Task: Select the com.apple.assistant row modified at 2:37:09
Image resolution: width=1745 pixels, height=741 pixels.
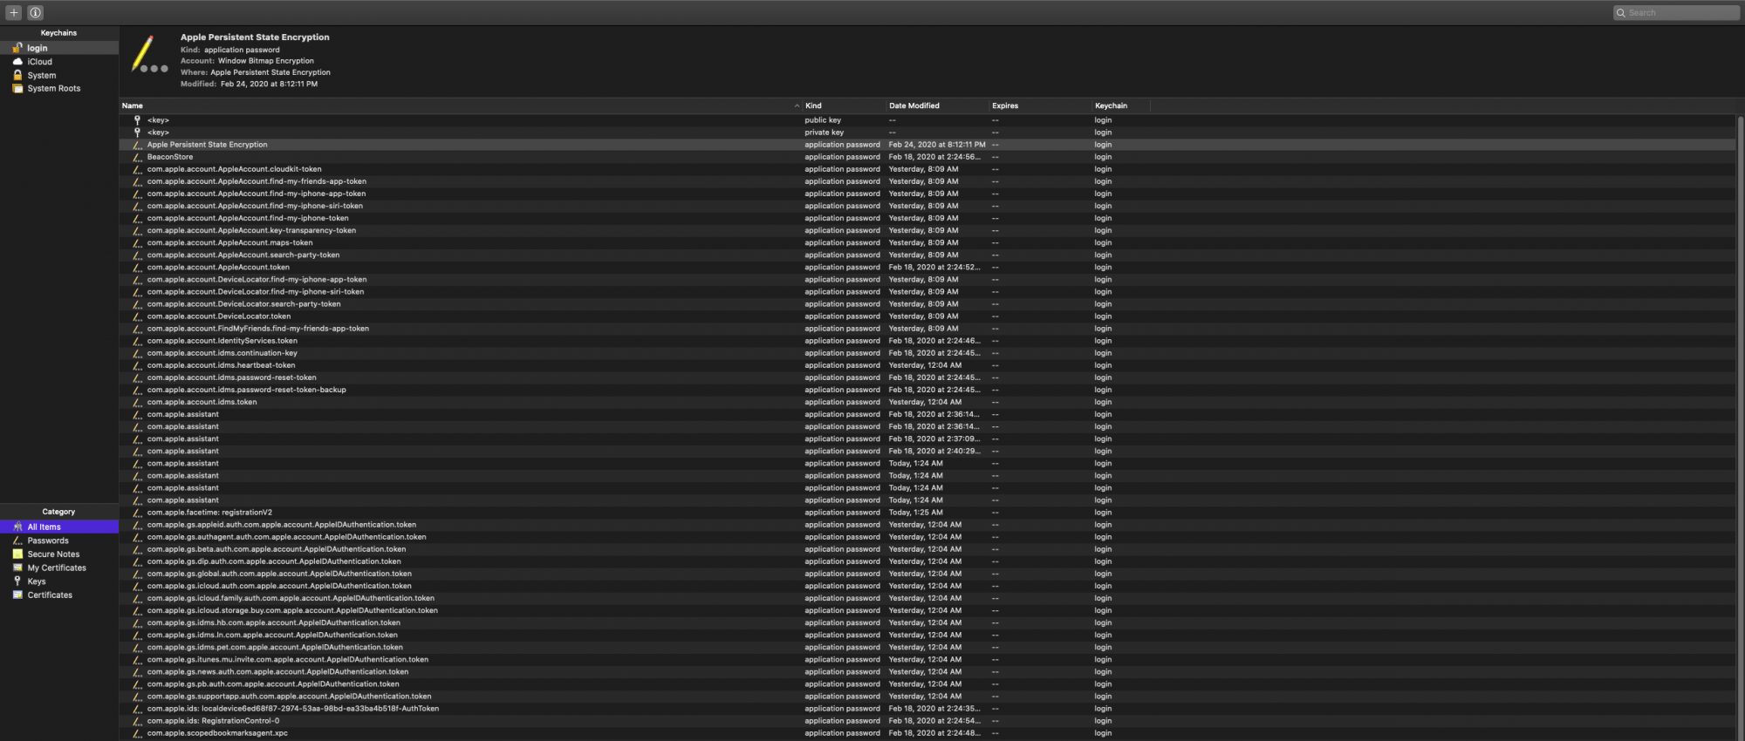Action: (x=927, y=438)
